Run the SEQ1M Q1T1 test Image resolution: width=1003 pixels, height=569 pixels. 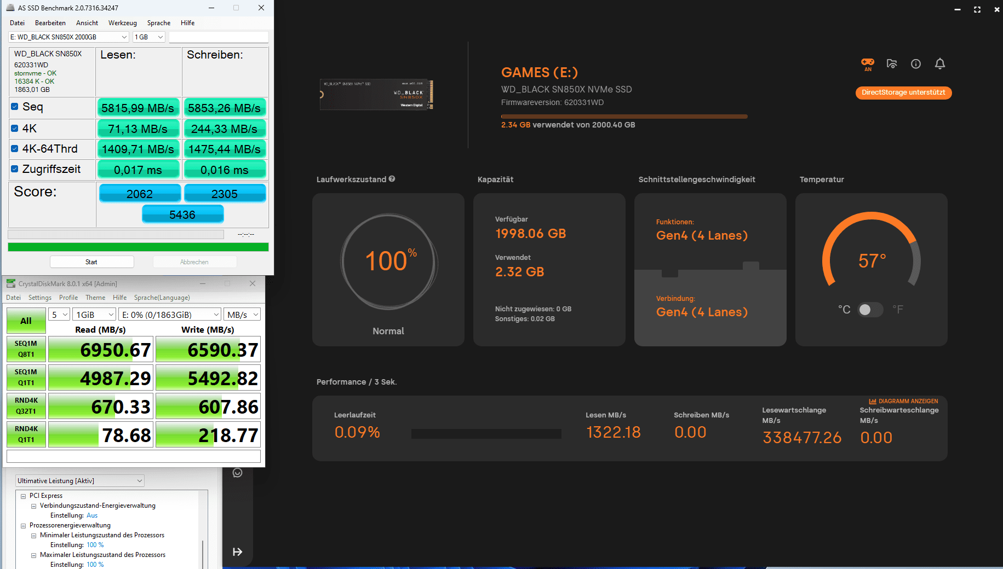[26, 378]
